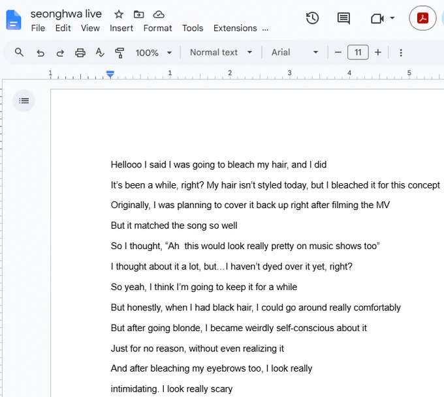Open the Extensions menu
444x397 pixels.
click(x=235, y=28)
